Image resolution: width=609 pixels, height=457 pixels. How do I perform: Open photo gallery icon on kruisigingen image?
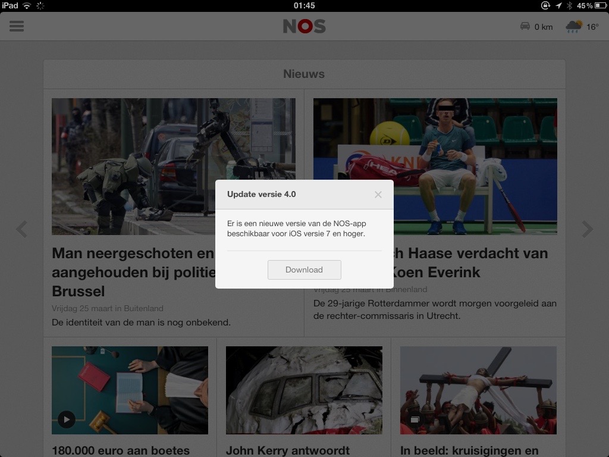click(x=415, y=420)
